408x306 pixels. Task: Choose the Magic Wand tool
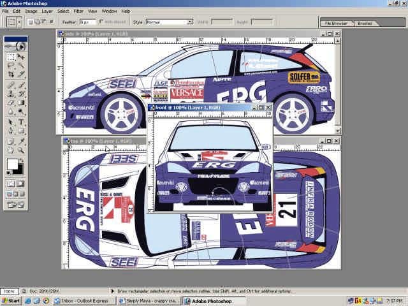click(x=22, y=66)
